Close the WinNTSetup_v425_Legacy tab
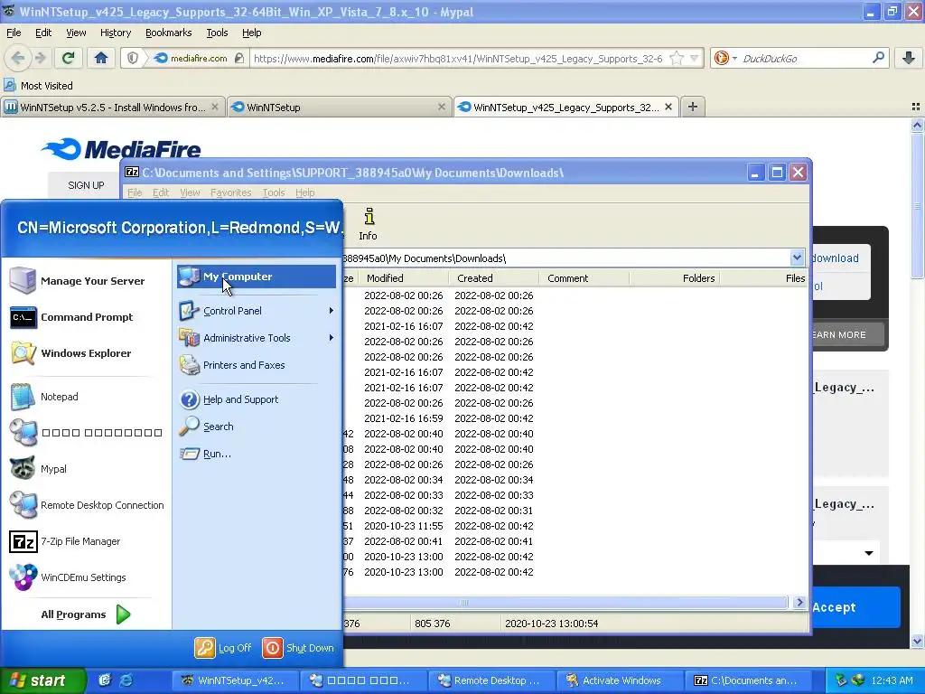Screen dimensions: 925x694 coord(668,107)
